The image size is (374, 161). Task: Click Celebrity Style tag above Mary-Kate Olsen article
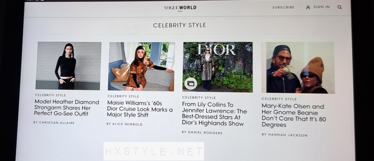(279, 99)
